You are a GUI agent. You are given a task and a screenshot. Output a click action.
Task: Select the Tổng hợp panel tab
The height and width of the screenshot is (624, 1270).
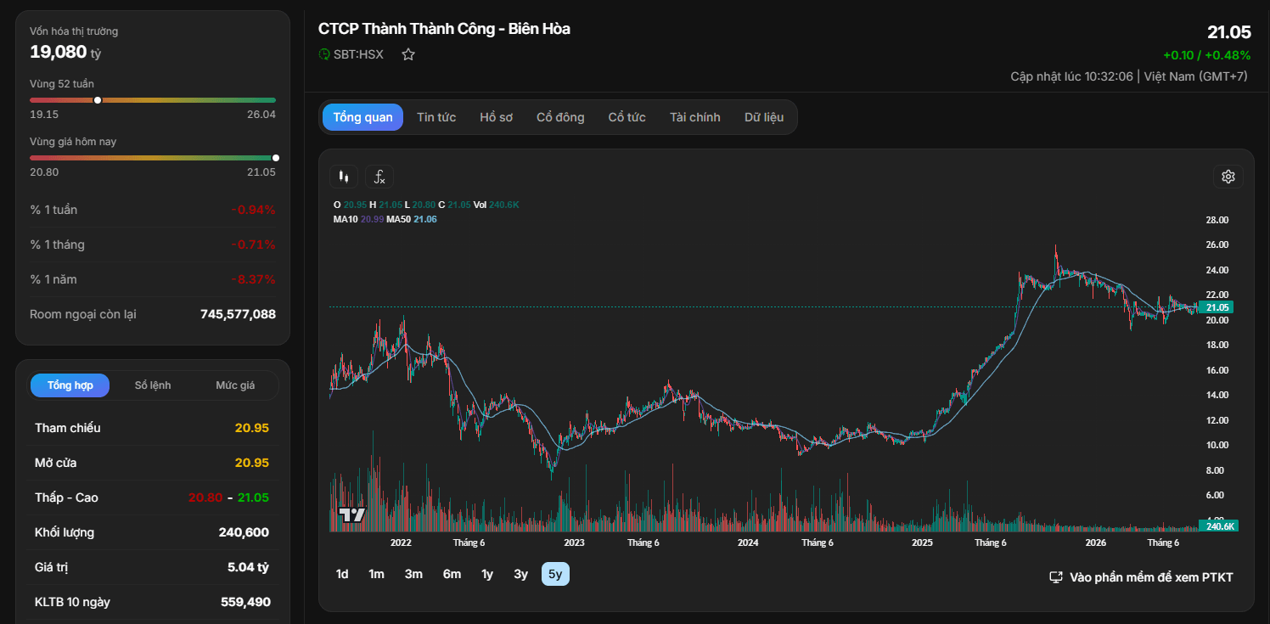point(70,385)
